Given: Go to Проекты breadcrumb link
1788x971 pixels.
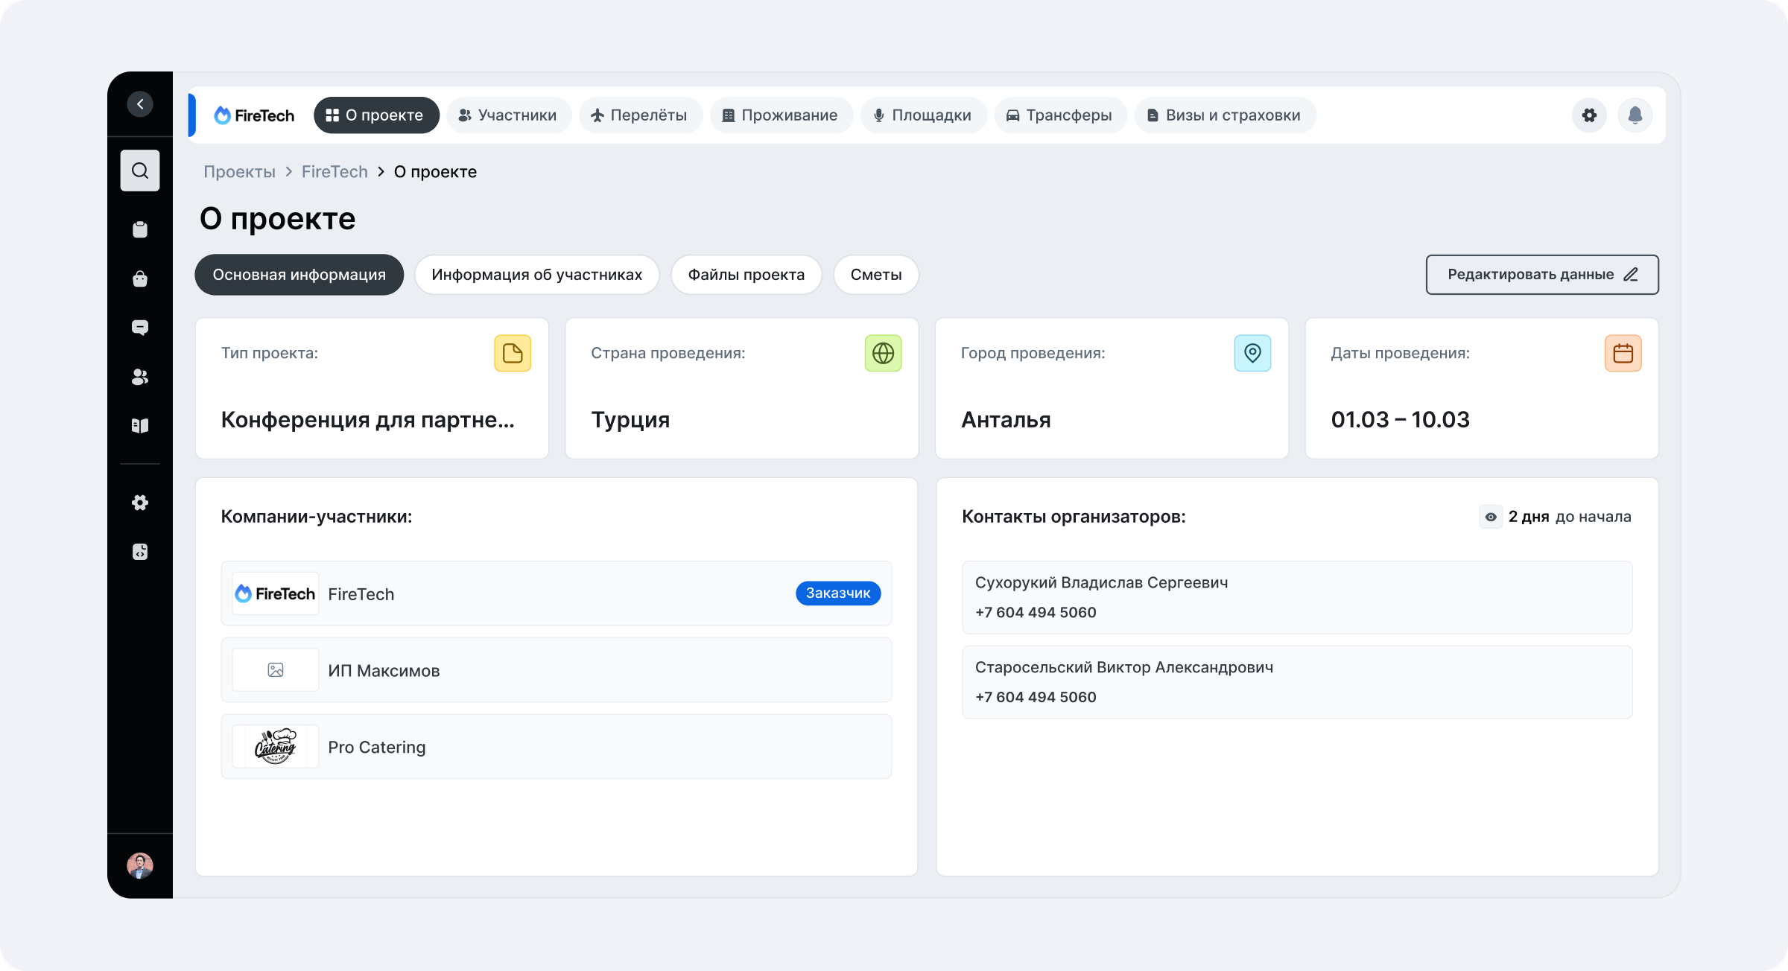Looking at the screenshot, I should pyautogui.click(x=239, y=172).
